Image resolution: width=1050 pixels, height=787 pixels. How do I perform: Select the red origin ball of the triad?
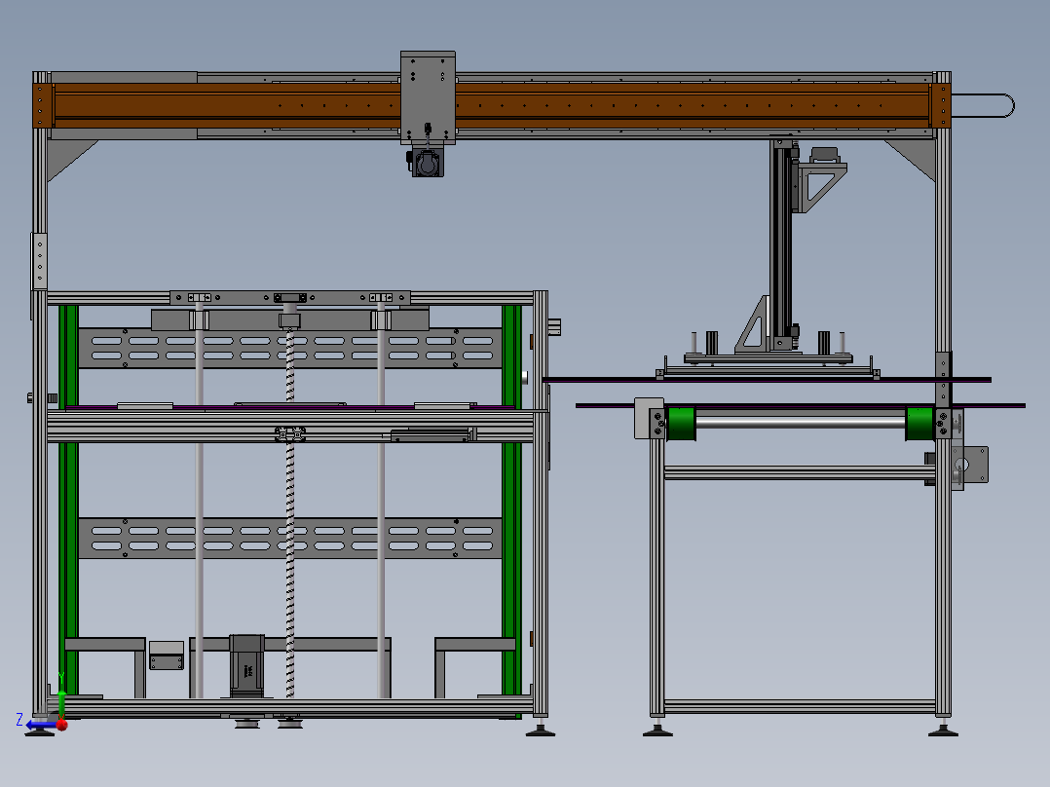[62, 724]
